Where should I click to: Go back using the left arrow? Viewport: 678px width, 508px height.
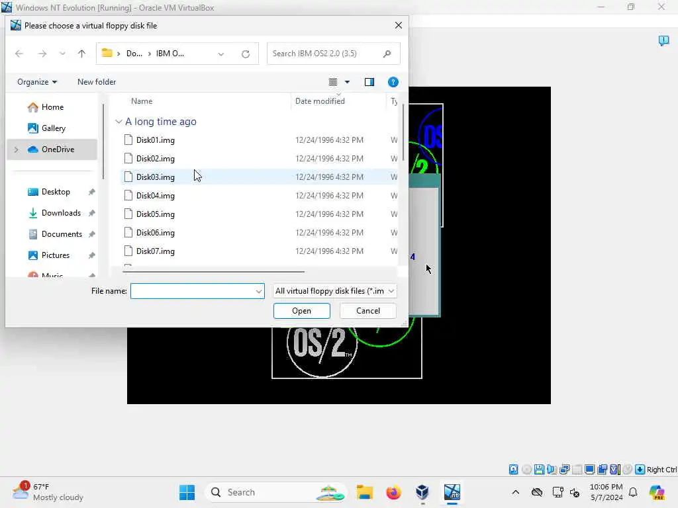[19, 54]
